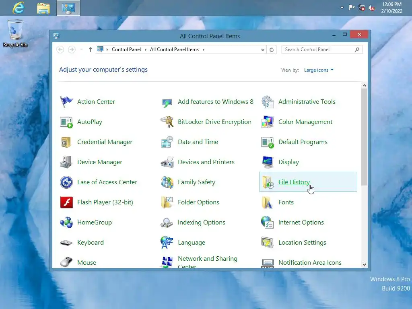Click the Color Management icon
This screenshot has width=412, height=309.
click(268, 122)
